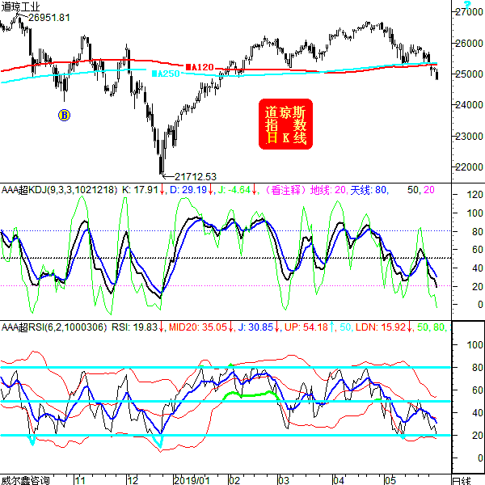Click the 05 month marker on time axis

tap(390, 480)
